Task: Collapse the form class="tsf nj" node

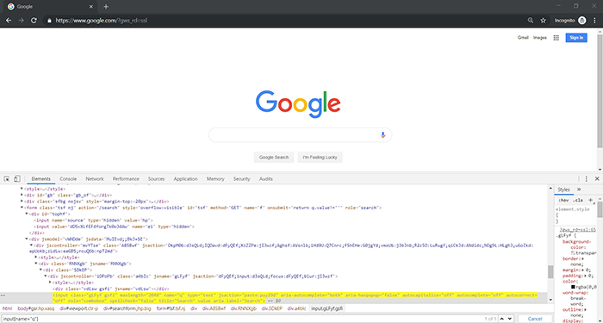Action: (x=22, y=208)
